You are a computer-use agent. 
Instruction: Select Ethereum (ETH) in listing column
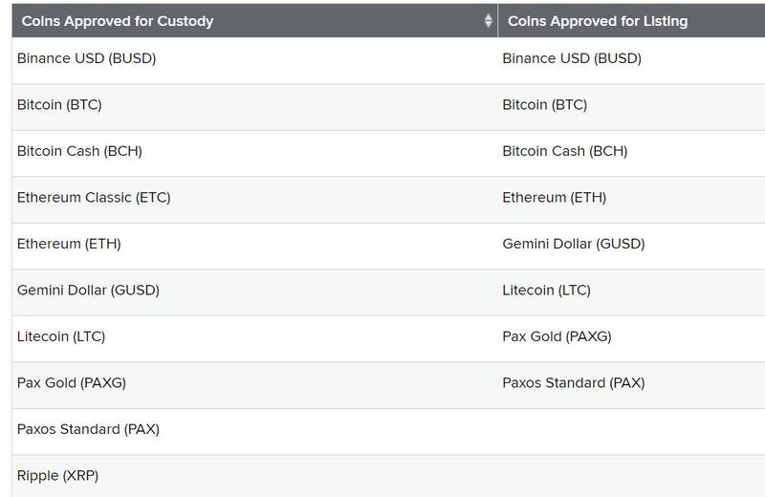click(555, 198)
